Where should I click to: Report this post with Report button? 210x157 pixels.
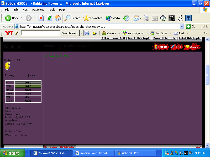161,47
